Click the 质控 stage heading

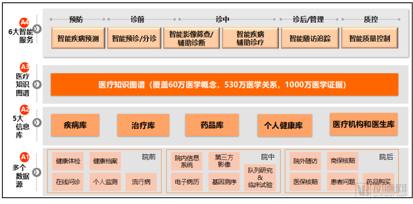tap(371, 19)
